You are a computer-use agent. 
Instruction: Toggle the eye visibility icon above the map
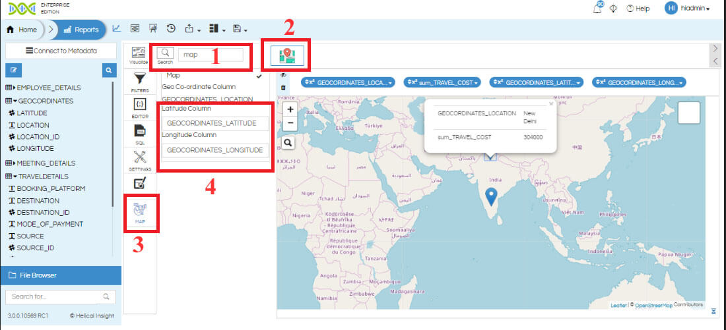pos(283,75)
